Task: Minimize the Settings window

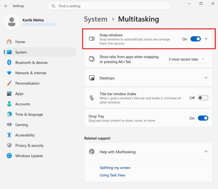Action: pos(189,4)
